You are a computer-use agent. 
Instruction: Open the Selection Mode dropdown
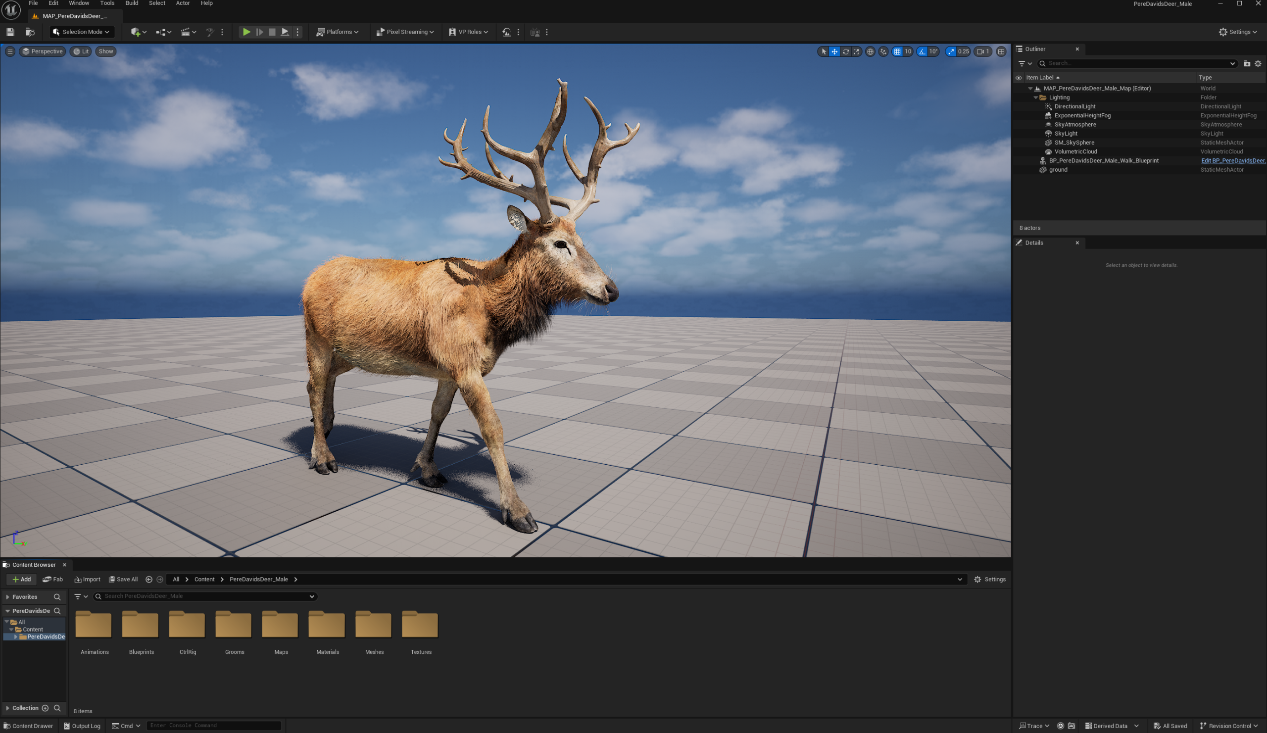[82, 32]
